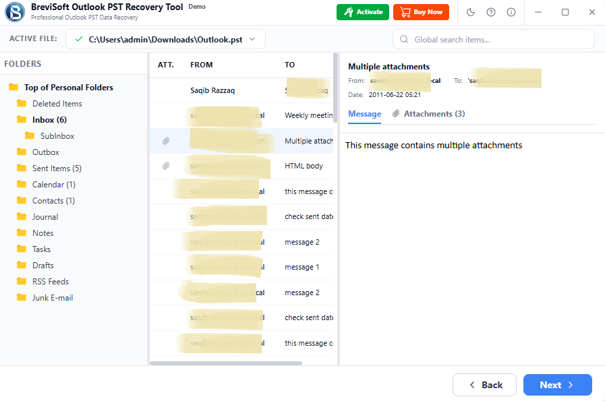Screen dimensions: 605x401
Task: Click into Global search items field
Action: (494, 39)
